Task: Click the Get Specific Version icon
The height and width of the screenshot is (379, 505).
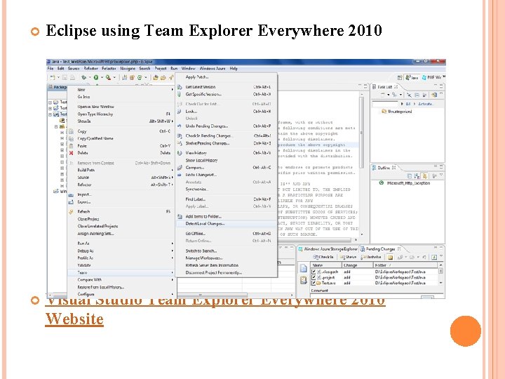Action: click(x=180, y=95)
